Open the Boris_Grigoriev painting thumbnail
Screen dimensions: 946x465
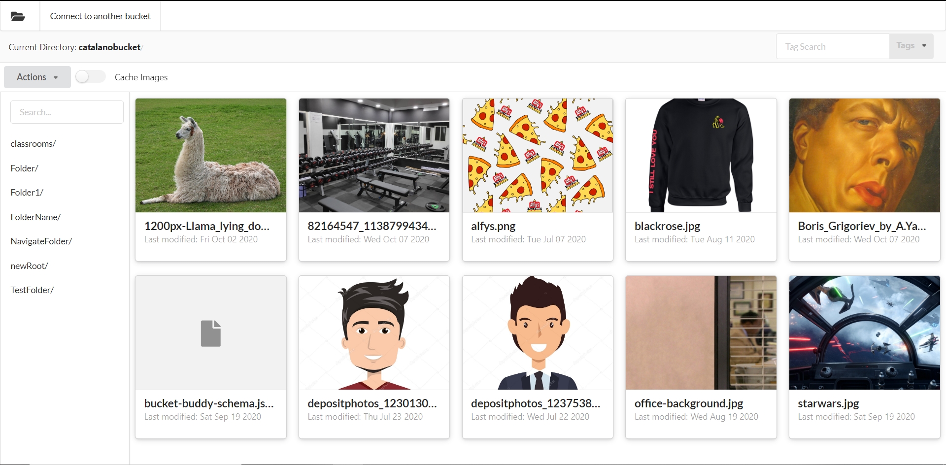pos(865,155)
